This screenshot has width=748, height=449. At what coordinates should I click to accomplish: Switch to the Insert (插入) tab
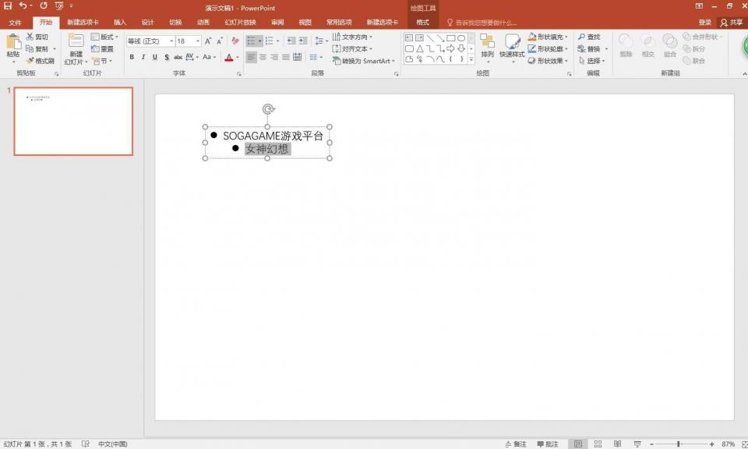(119, 23)
